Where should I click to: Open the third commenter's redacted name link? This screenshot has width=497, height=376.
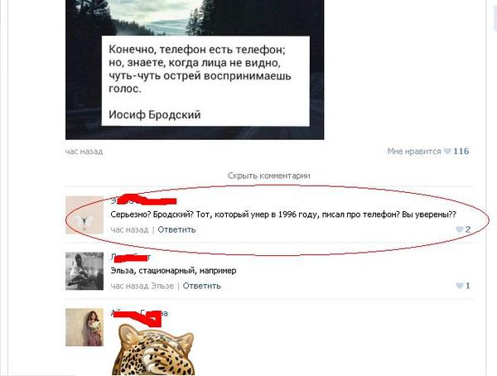(139, 313)
